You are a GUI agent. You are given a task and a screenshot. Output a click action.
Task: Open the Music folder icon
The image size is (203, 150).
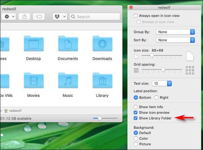click(x=68, y=81)
